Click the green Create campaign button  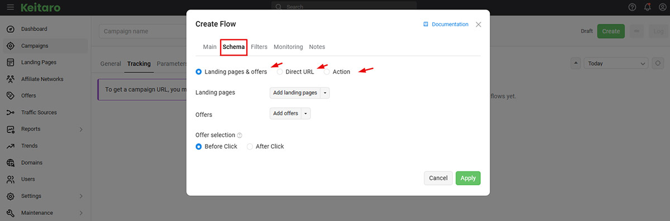tap(611, 31)
